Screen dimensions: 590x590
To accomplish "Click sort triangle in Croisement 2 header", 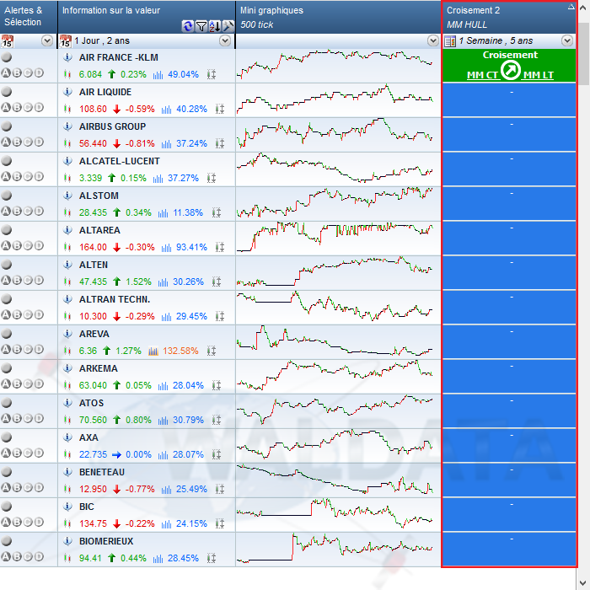I will click(571, 6).
